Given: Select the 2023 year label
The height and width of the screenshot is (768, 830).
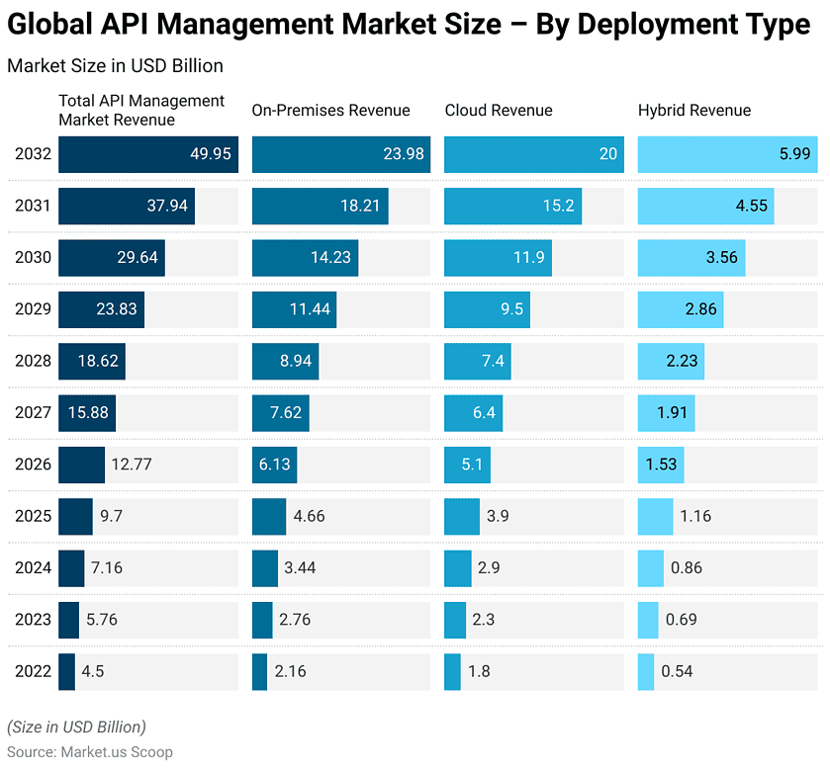Looking at the screenshot, I should [33, 620].
